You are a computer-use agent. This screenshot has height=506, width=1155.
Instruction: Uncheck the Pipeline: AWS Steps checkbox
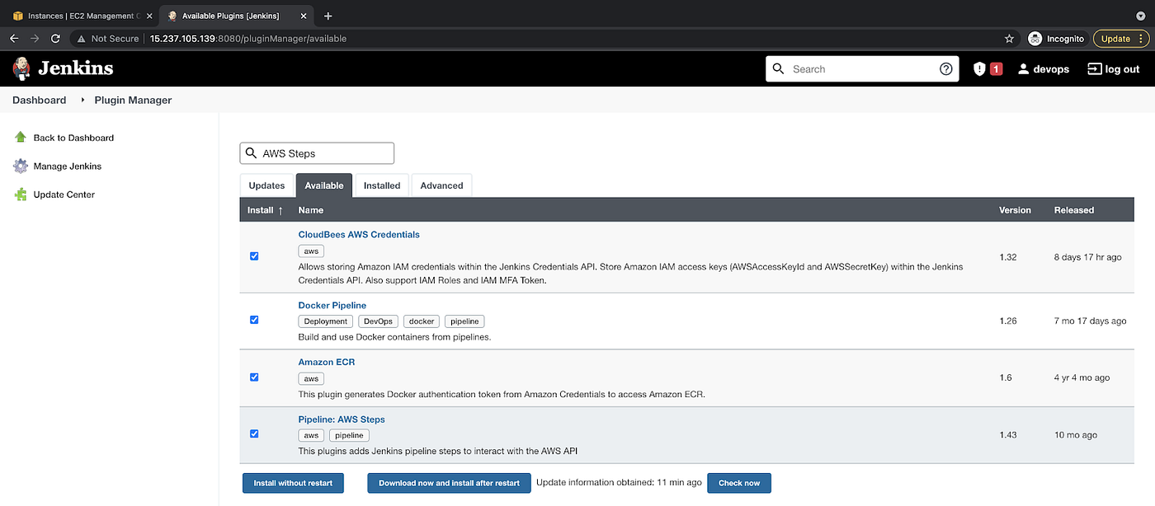pos(254,433)
